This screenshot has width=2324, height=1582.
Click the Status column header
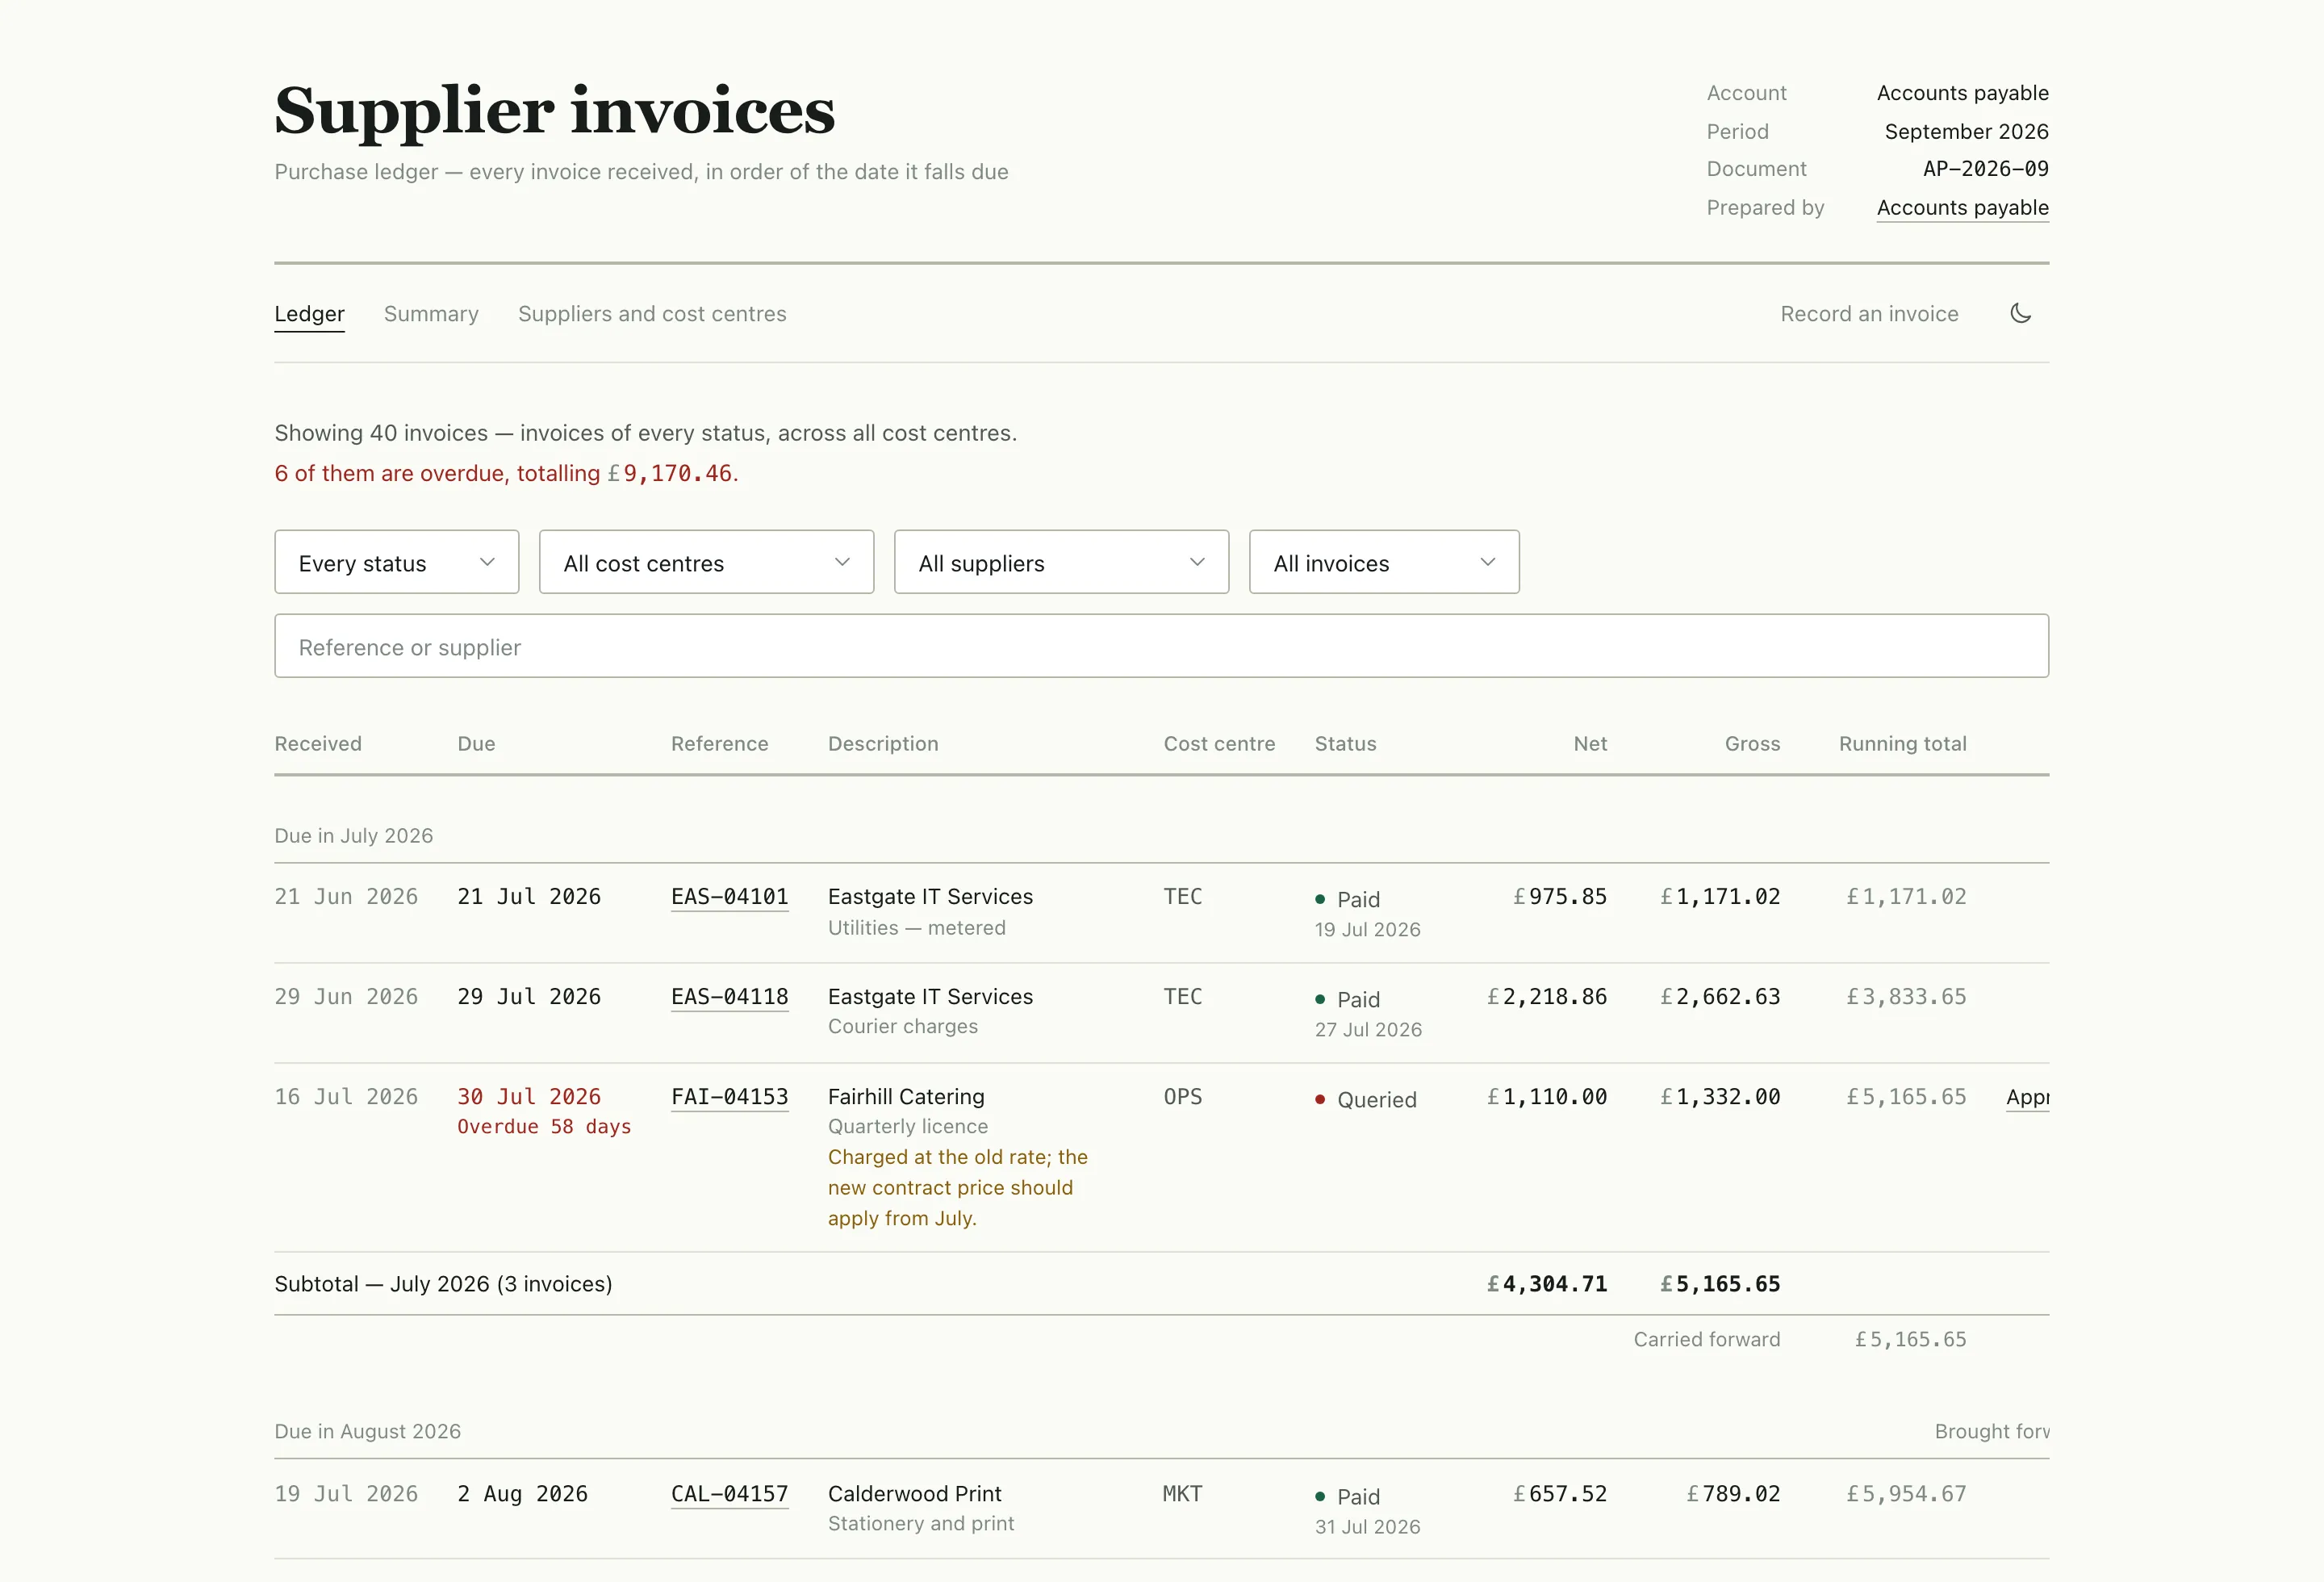[x=1345, y=744]
